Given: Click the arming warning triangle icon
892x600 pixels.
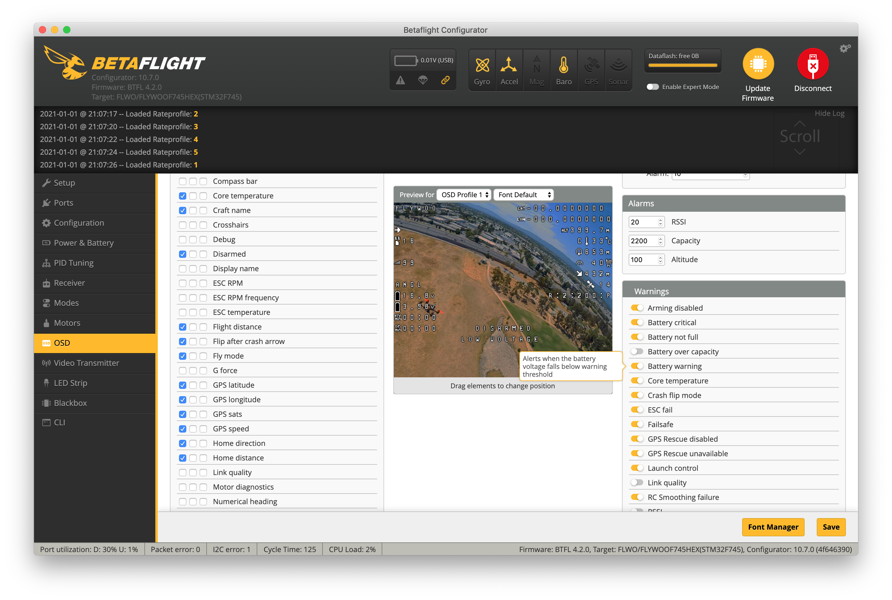Looking at the screenshot, I should coord(400,80).
